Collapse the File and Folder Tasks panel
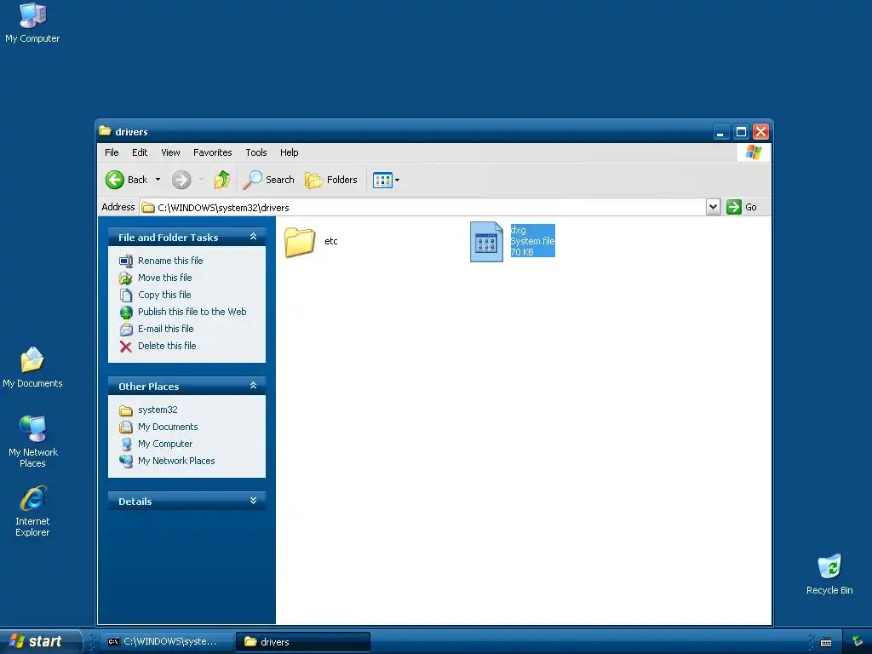This screenshot has width=872, height=654. (253, 237)
